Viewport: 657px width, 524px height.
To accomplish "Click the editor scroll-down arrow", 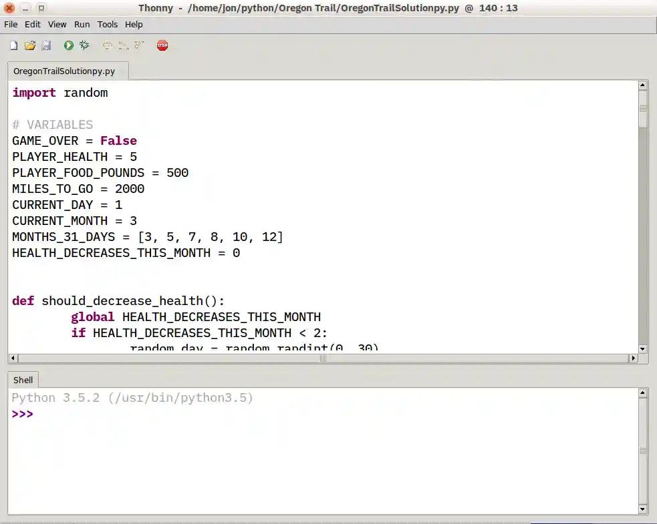I will tap(642, 348).
